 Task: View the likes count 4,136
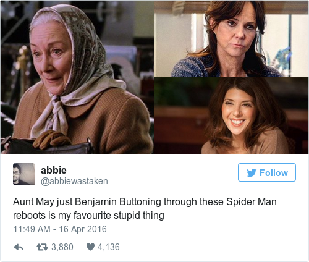(109, 247)
